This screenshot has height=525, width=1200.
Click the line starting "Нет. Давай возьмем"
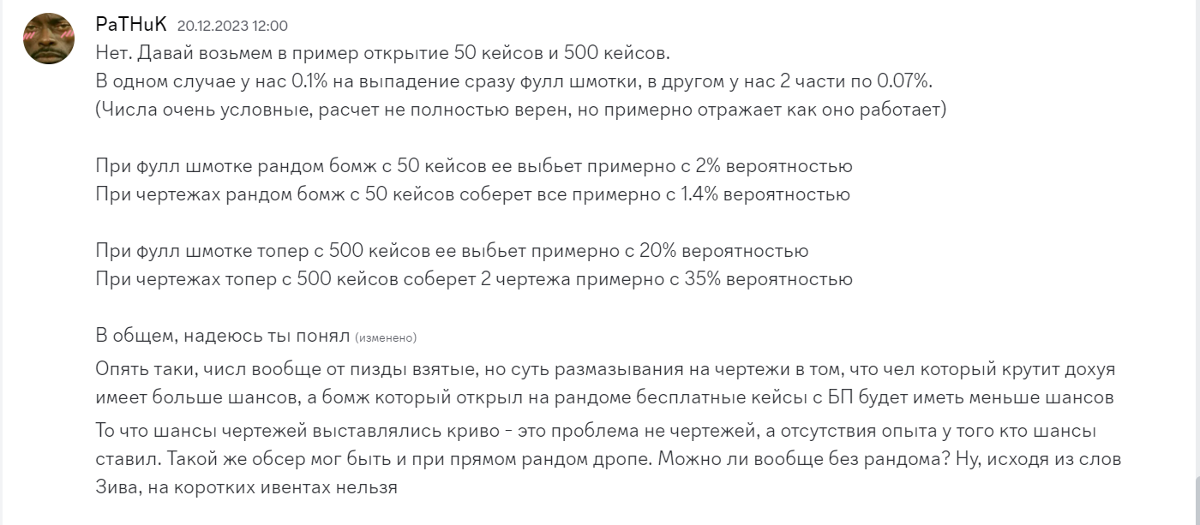[x=382, y=53]
